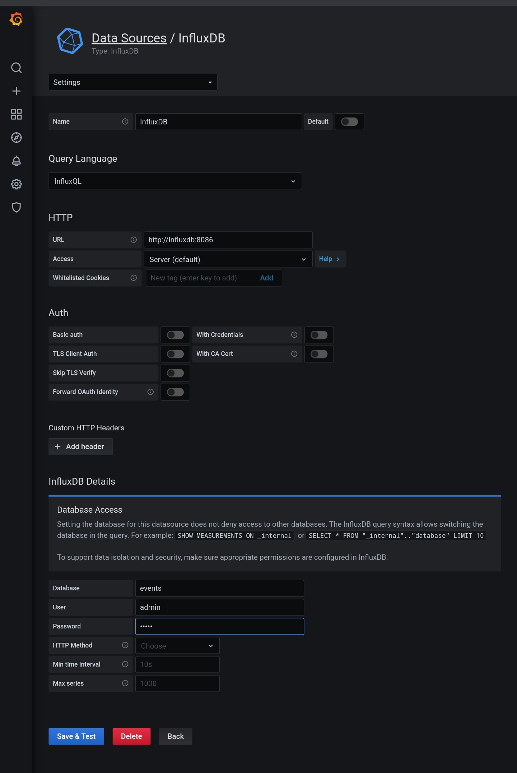Enable the Skip TLS Verify toggle
Image resolution: width=517 pixels, height=773 pixels.
pyautogui.click(x=175, y=373)
